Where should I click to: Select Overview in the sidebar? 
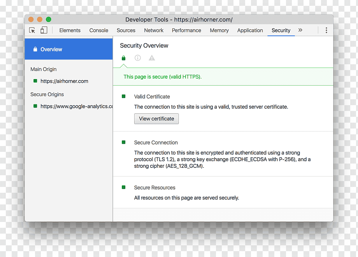[x=69, y=49]
